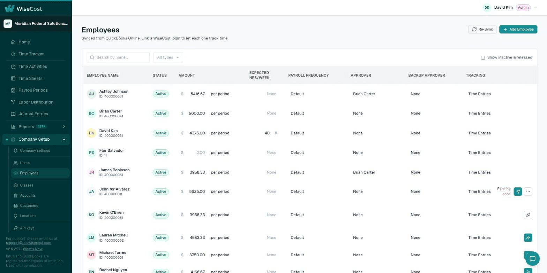The image size is (547, 273).
Task: Click the James Robinson JR avatar
Action: pyautogui.click(x=91, y=172)
